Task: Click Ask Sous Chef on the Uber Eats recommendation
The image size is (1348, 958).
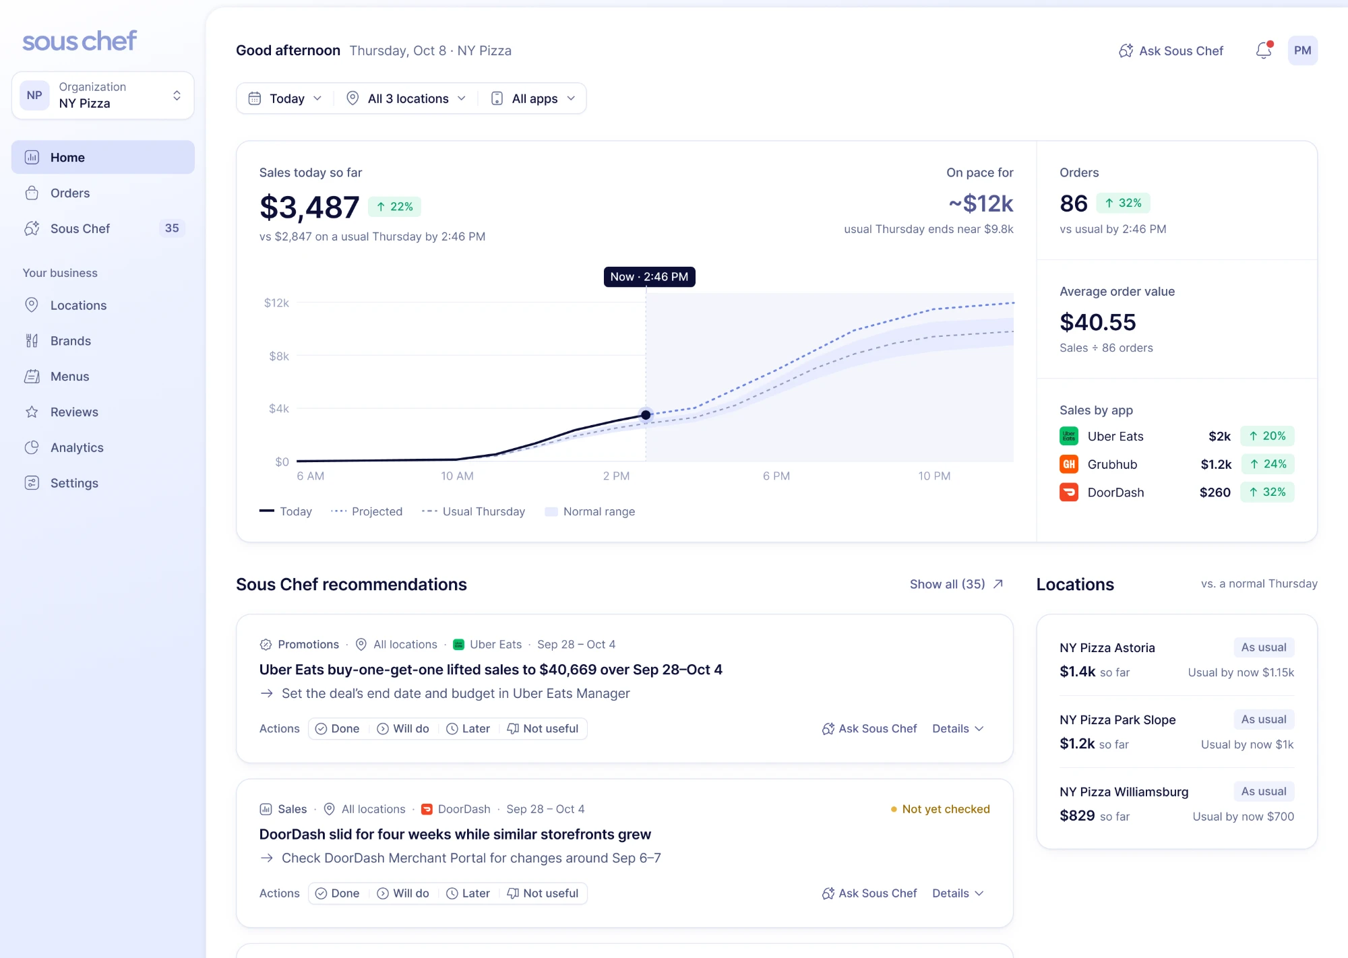Action: pyautogui.click(x=869, y=729)
